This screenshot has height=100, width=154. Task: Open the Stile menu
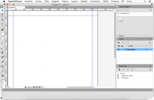(47, 1)
